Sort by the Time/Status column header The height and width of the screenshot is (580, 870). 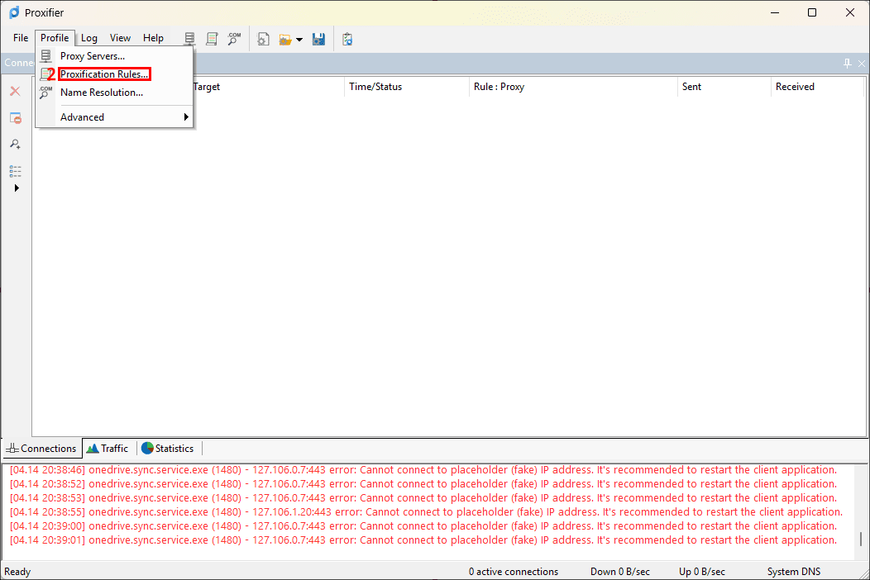(x=407, y=87)
